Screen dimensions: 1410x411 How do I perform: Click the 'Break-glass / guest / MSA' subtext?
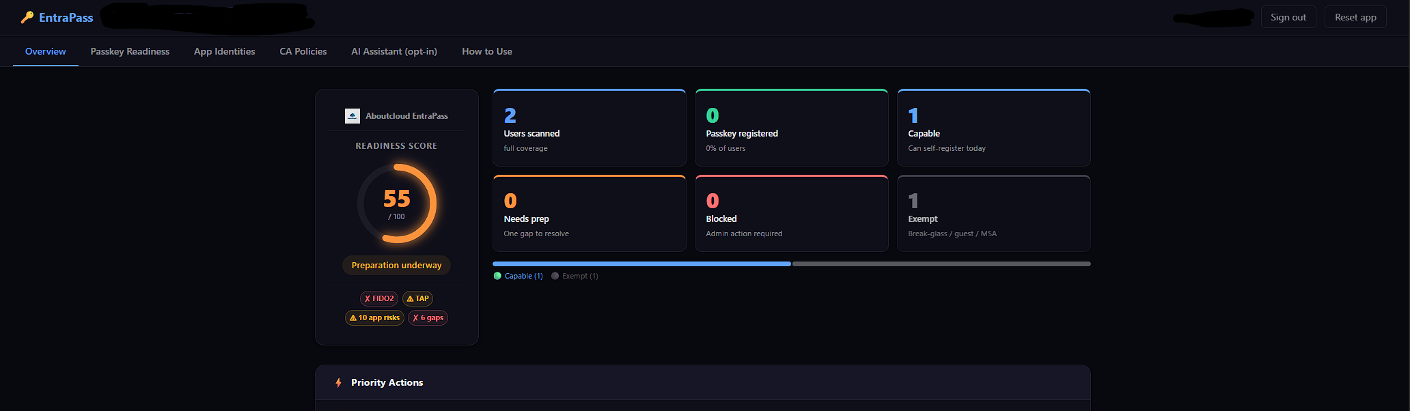952,233
